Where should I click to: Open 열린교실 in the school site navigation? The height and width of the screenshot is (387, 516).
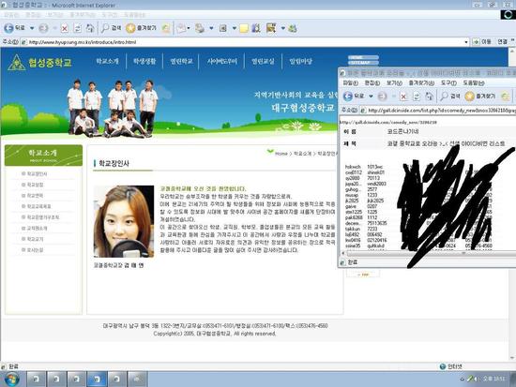[x=263, y=61]
